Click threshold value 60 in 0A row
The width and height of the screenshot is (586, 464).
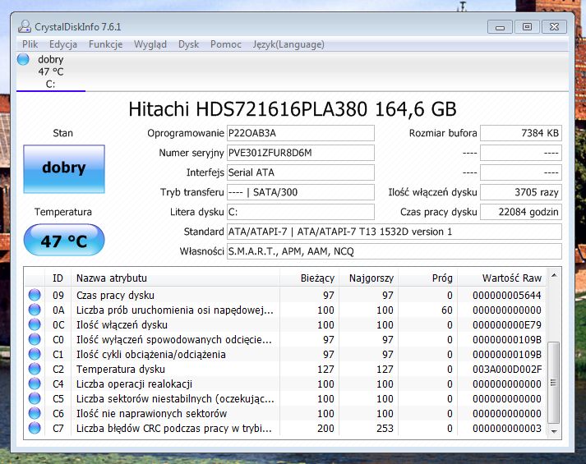coord(446,310)
